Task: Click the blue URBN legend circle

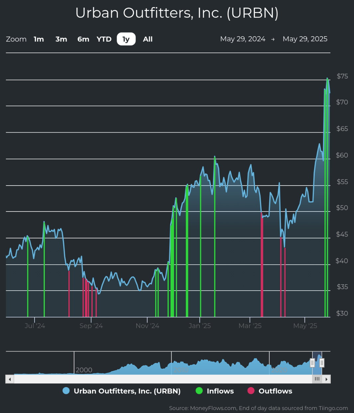Action: 66,391
